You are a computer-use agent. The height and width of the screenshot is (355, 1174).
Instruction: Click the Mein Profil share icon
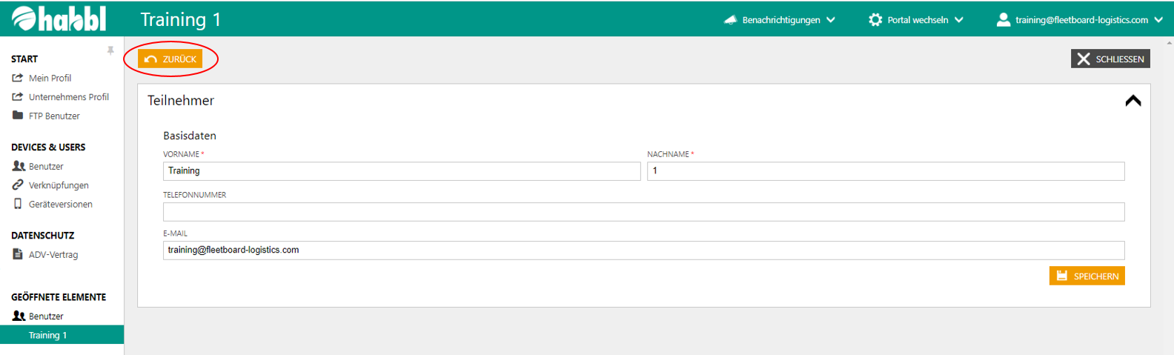(18, 78)
